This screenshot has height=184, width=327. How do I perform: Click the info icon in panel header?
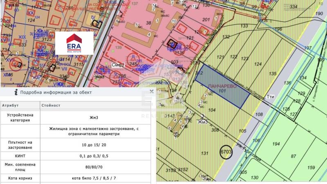[16, 92]
